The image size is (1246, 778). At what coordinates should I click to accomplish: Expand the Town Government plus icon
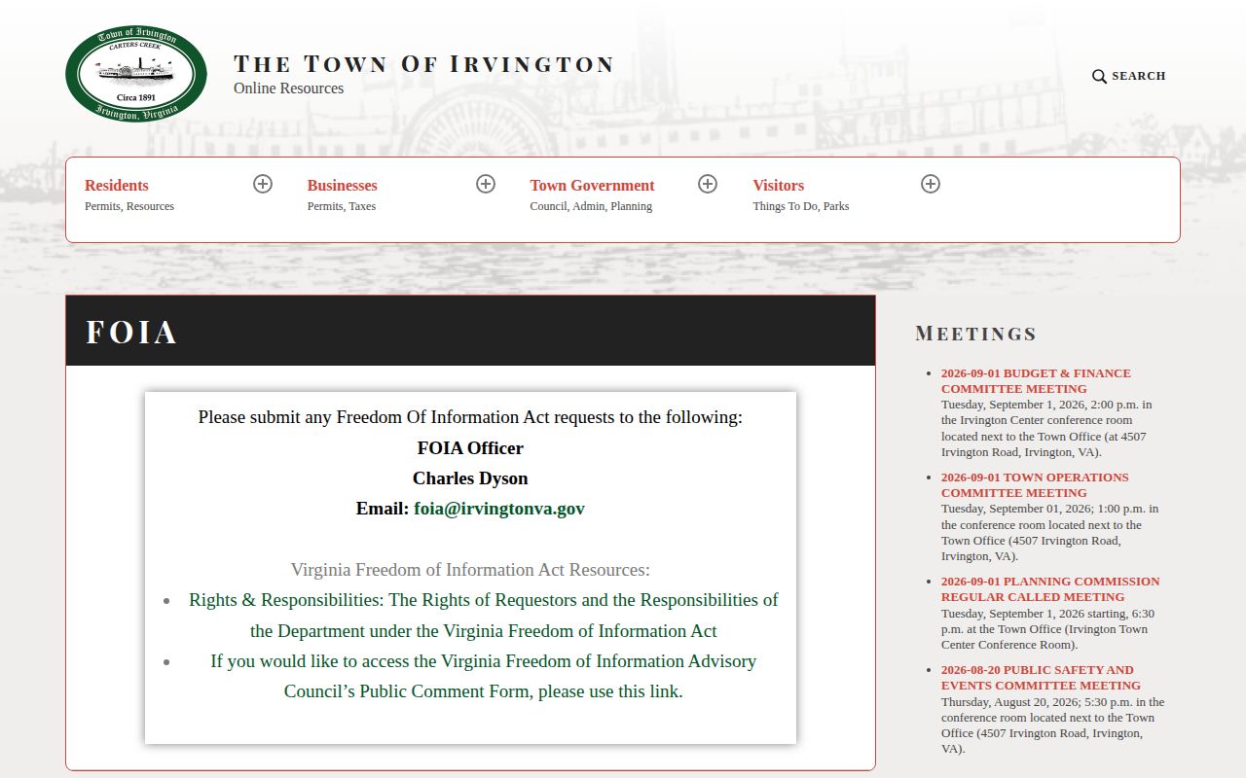pos(708,184)
